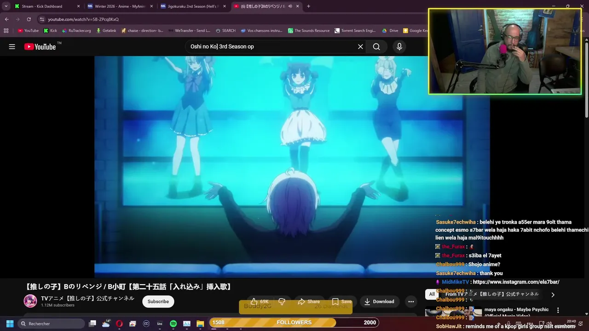Click the webcam overlay in corner
589x331 pixels.
click(x=505, y=51)
